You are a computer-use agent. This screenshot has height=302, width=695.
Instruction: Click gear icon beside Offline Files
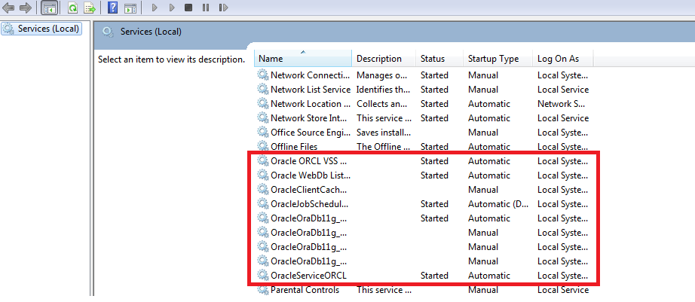click(x=263, y=147)
